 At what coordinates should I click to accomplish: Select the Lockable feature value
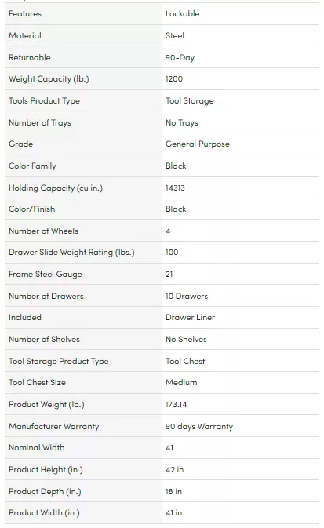click(182, 14)
